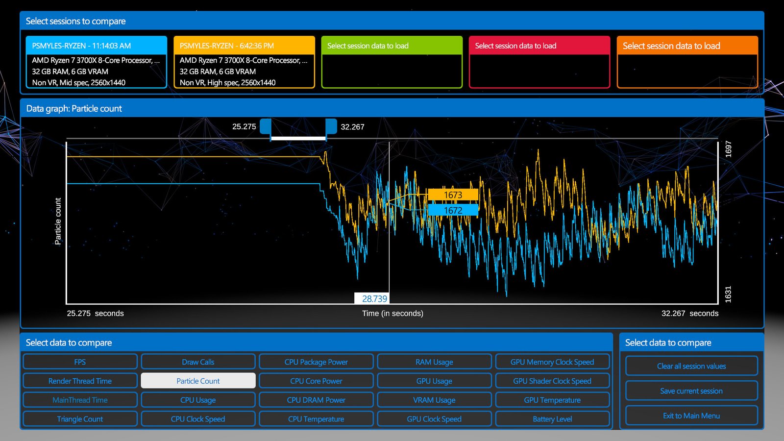The image size is (784, 441).
Task: Exit to Main Menu
Action: [x=691, y=416]
